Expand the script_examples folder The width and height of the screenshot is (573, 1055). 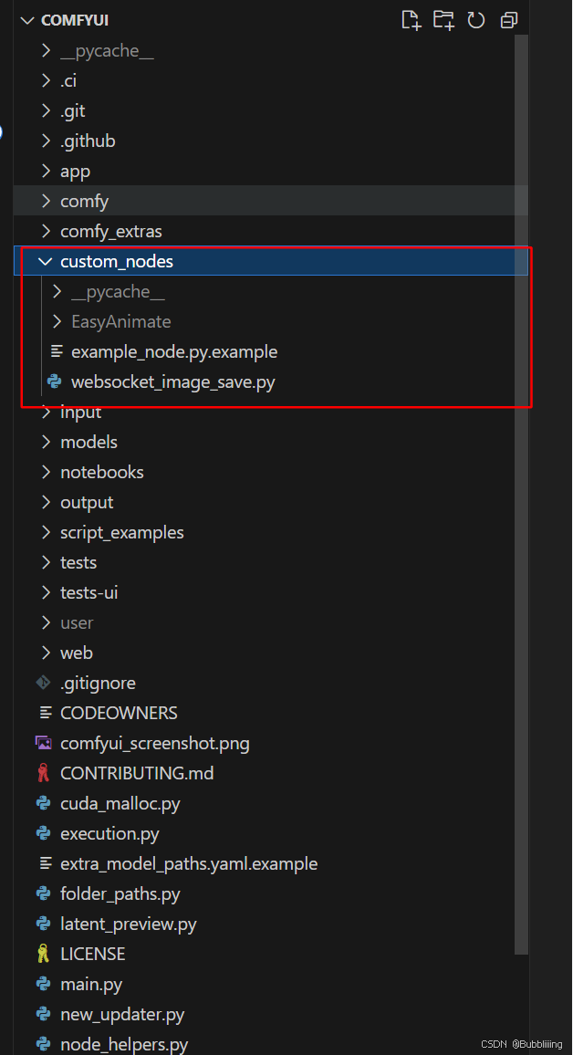click(x=46, y=532)
